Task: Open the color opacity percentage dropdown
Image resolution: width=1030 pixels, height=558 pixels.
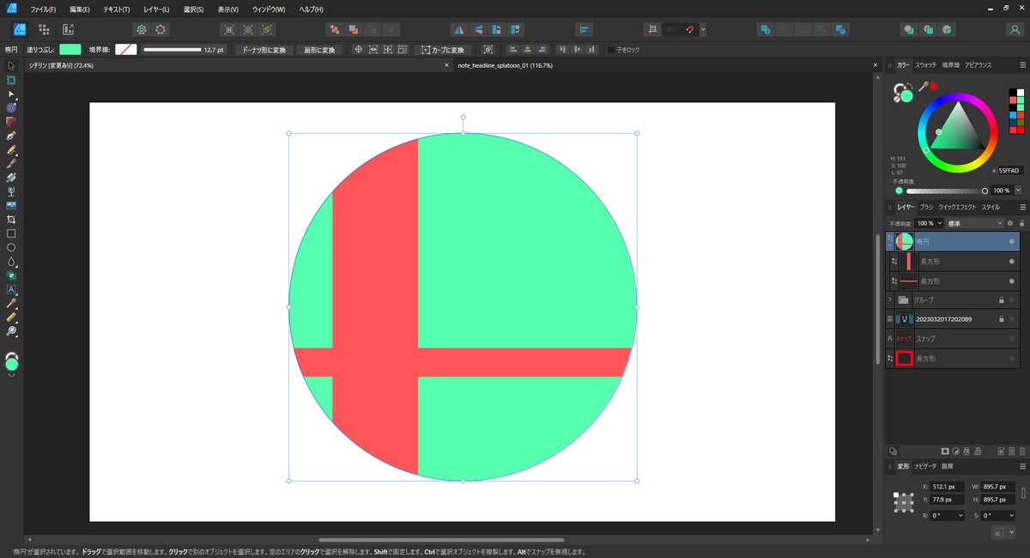Action: (x=1019, y=191)
